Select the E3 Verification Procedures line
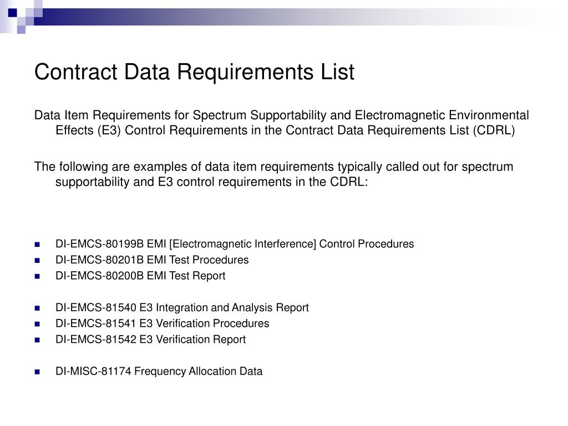This screenshot has height=426, width=568. tap(163, 324)
